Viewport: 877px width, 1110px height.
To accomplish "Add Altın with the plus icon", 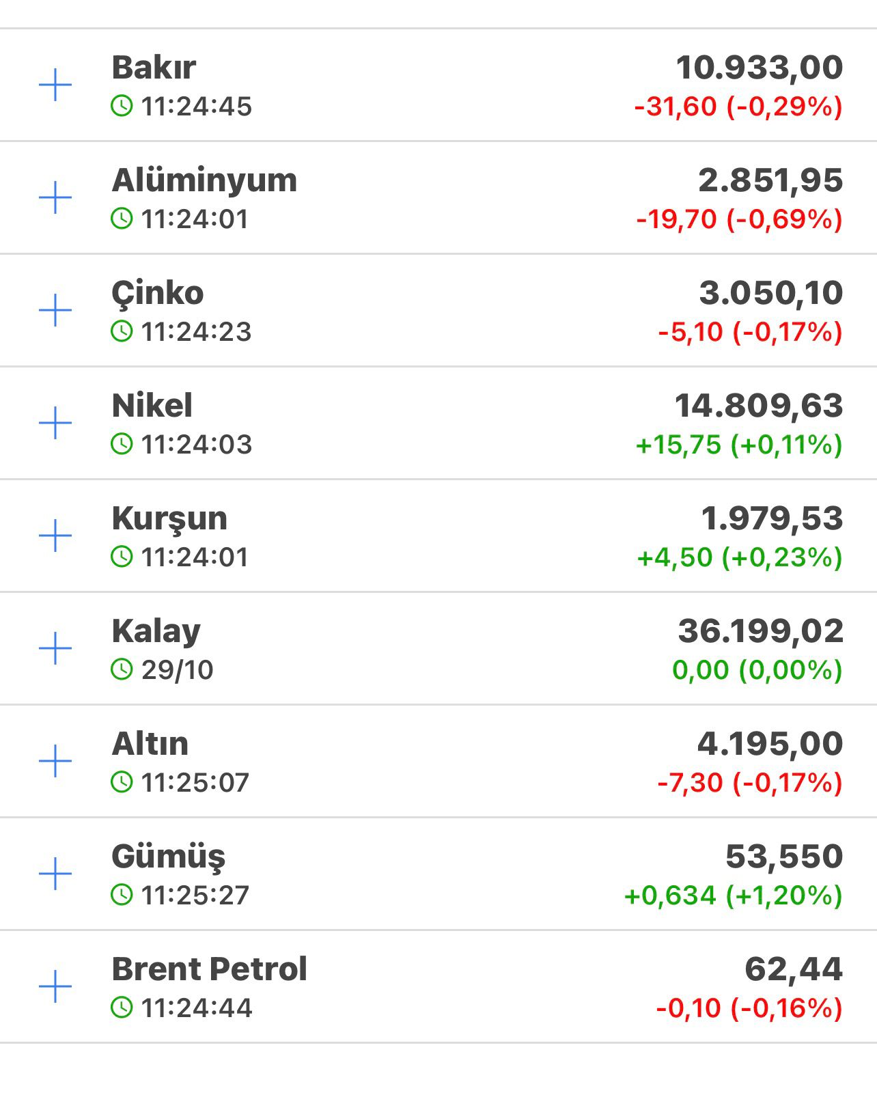I will click(x=55, y=761).
